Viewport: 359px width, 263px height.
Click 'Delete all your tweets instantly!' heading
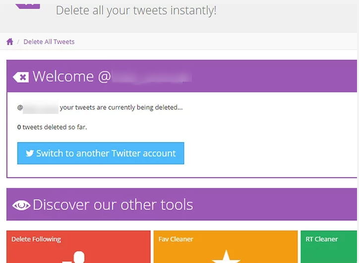tap(136, 10)
